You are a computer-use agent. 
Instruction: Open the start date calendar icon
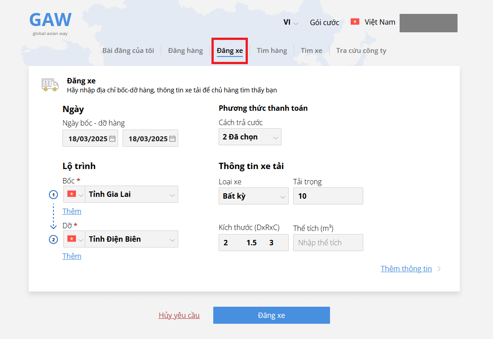[112, 139]
